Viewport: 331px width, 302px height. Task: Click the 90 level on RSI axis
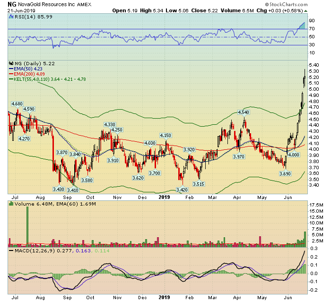point(312,21)
